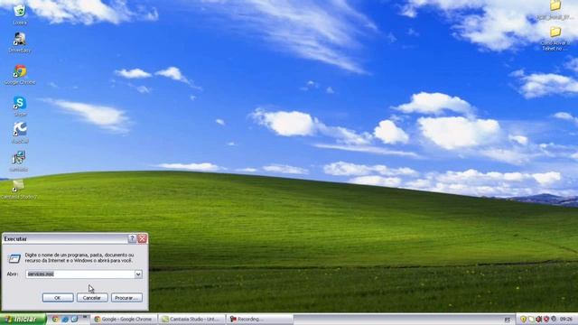This screenshot has height=325, width=578.
Task: Select the Skype desktop shortcut
Action: point(20,107)
